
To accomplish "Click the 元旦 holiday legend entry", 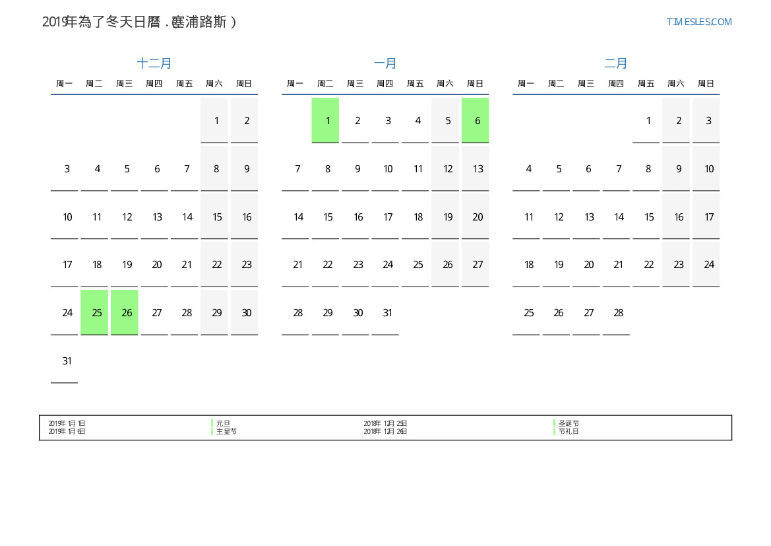I will 223,423.
